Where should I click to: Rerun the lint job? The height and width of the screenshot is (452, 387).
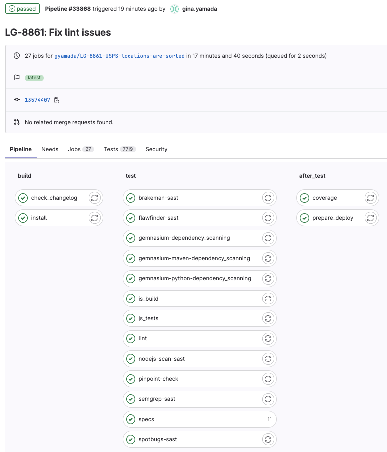point(268,338)
